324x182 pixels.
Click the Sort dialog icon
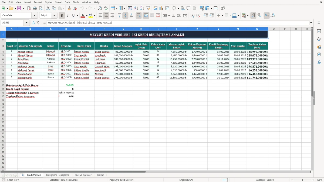(x=130, y=8)
